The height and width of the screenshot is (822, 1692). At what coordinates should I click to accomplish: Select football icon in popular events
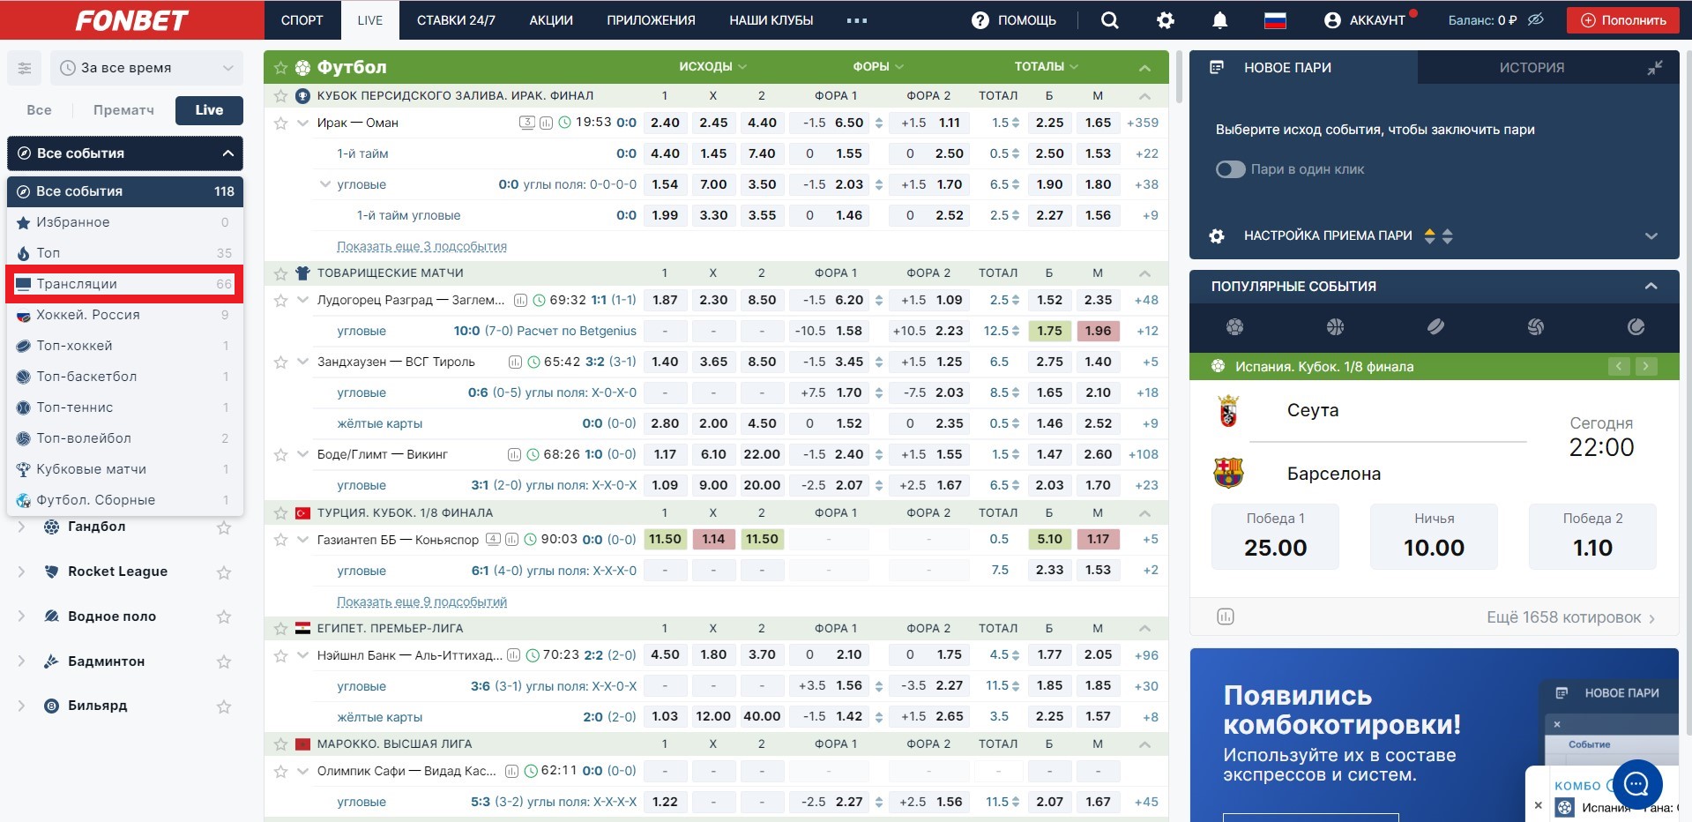[x=1234, y=327]
